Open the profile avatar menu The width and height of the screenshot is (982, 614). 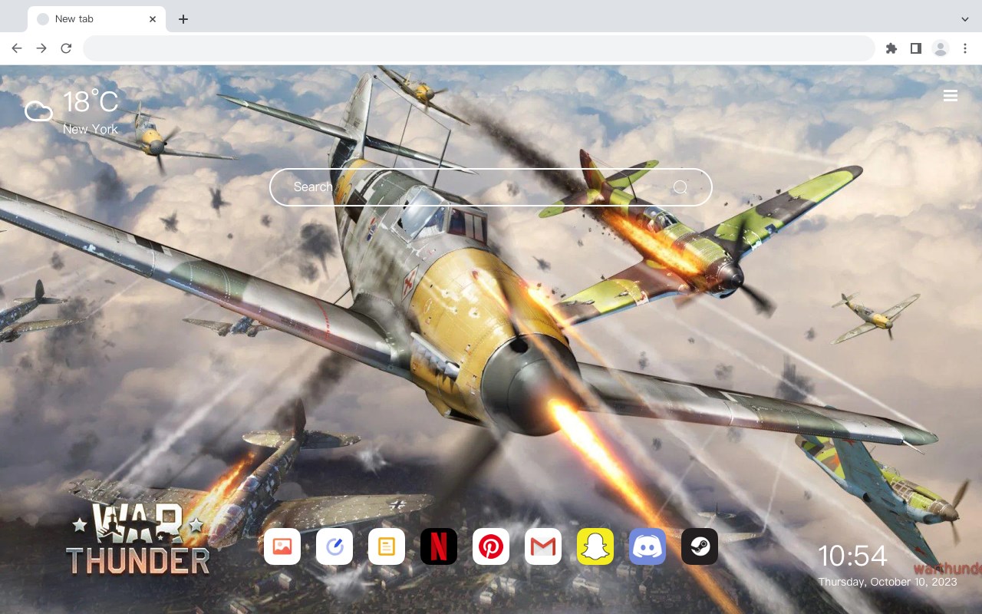click(941, 48)
